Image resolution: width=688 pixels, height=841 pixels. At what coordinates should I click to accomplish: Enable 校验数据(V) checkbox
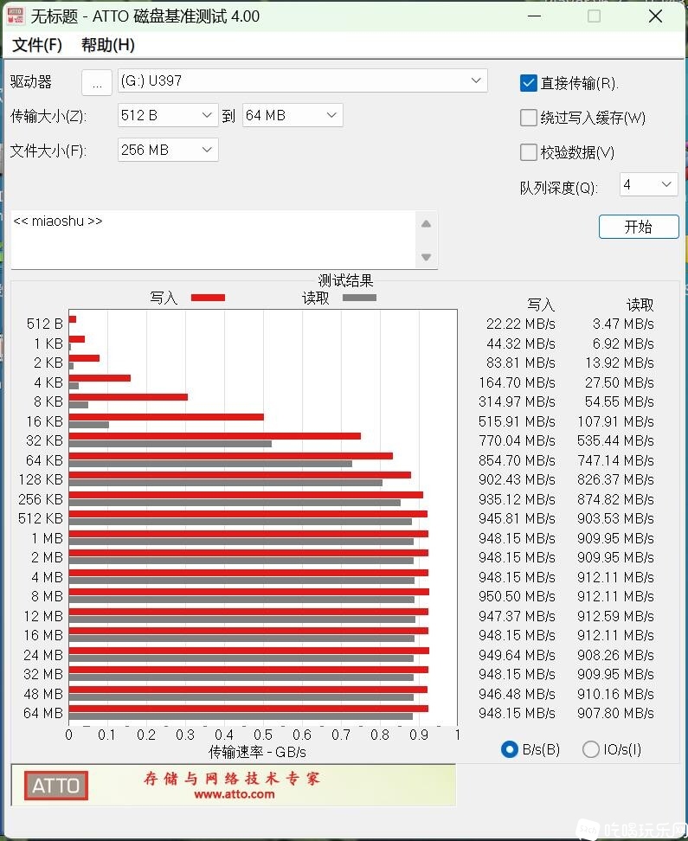click(x=529, y=152)
